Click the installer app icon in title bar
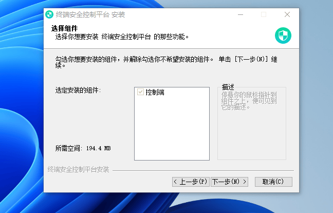Screen dimensions: 333x213 click(49, 14)
